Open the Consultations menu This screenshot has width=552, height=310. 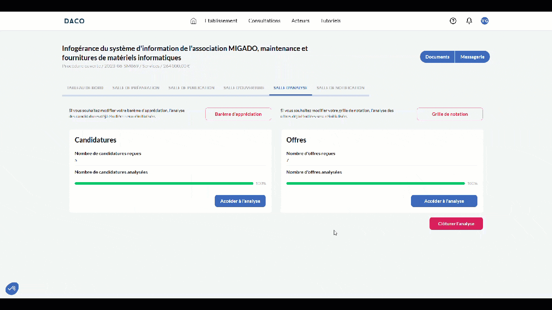click(x=264, y=21)
